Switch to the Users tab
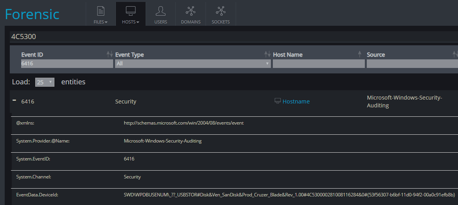458x205 pixels. coord(160,14)
